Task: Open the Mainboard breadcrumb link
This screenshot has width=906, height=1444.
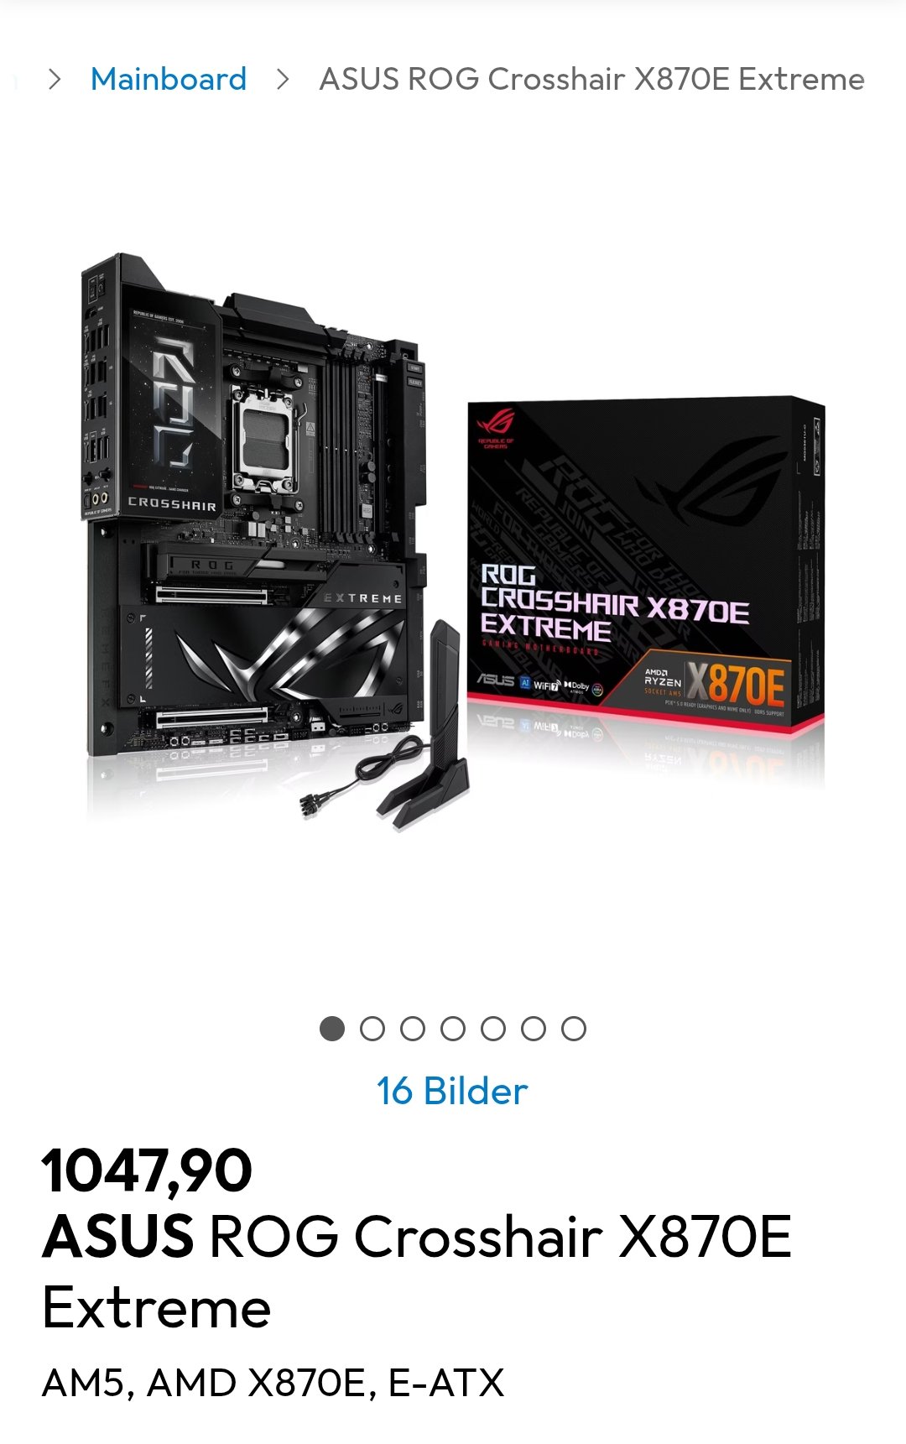Action: 169,80
